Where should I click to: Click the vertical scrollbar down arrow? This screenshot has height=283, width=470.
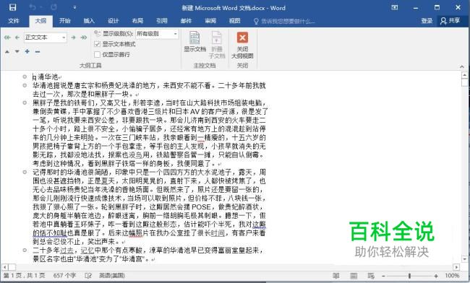(x=465, y=258)
